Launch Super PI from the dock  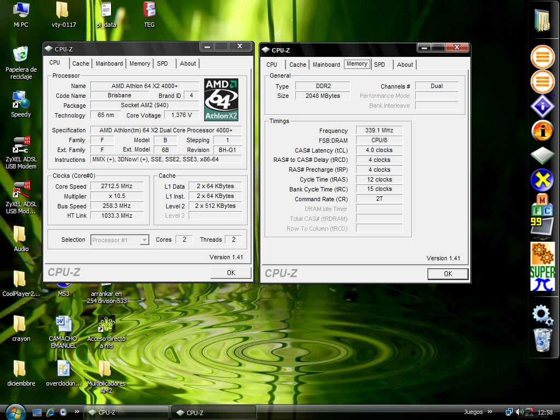click(542, 278)
